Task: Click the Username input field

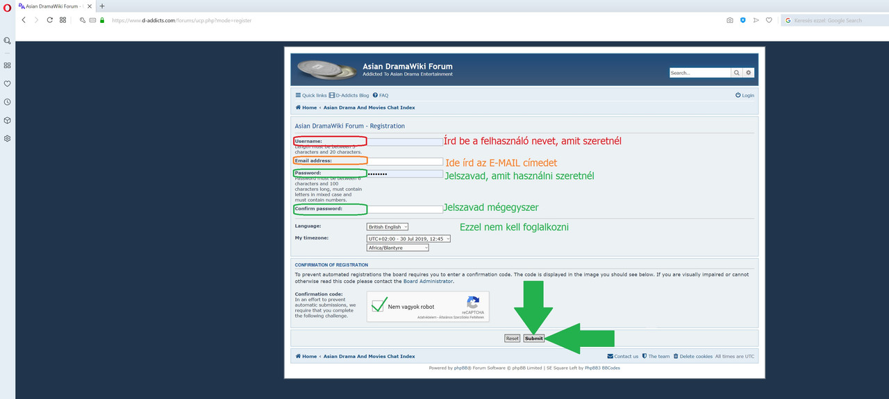Action: click(405, 142)
